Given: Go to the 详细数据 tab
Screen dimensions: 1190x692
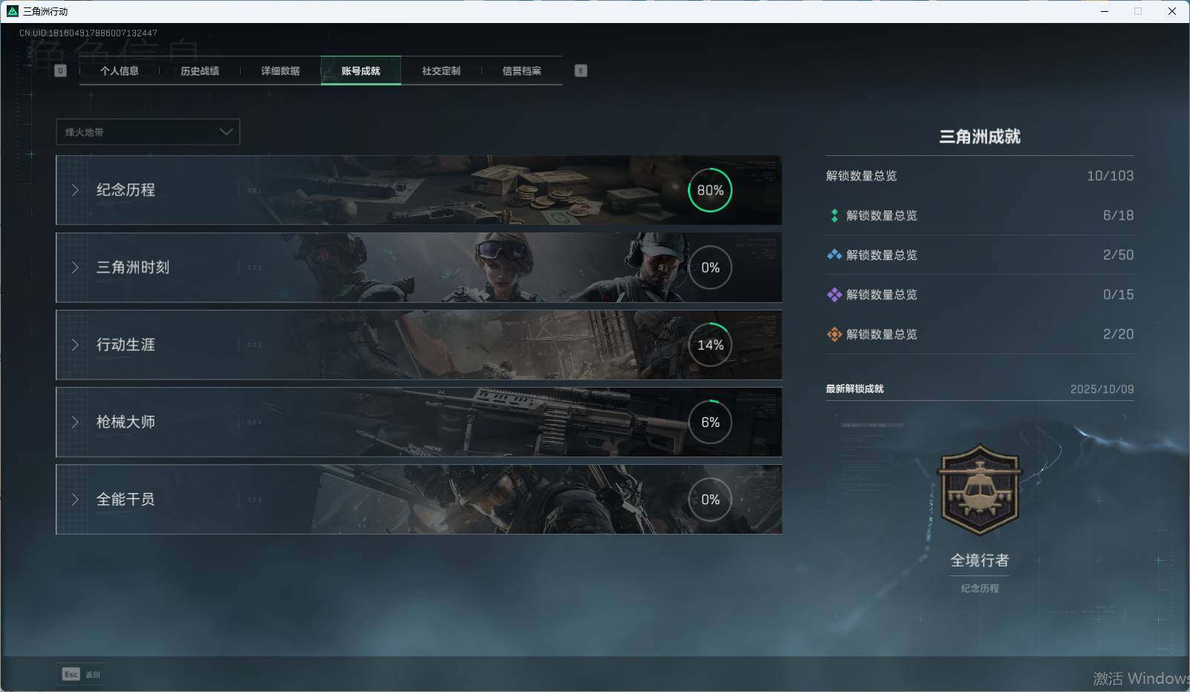Looking at the screenshot, I should click(x=280, y=71).
